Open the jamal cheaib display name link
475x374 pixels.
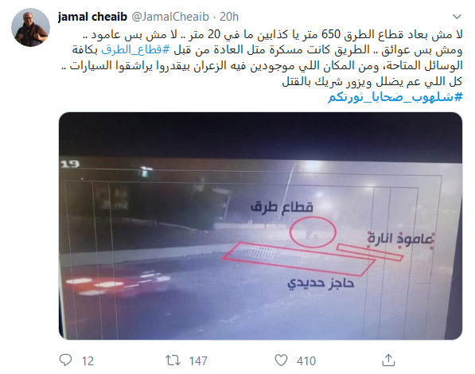[92, 17]
